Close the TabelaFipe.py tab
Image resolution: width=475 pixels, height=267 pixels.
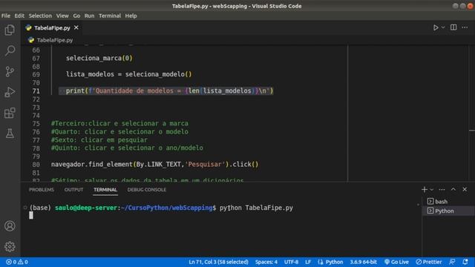click(x=76, y=27)
